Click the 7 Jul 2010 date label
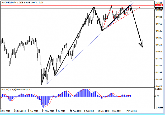This screenshot has width=165, height=115. pos(61,111)
